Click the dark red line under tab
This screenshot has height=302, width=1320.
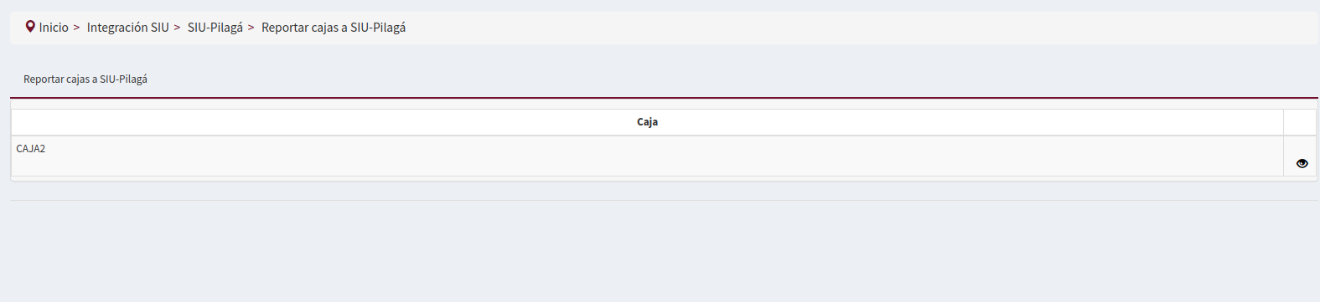tap(664, 98)
